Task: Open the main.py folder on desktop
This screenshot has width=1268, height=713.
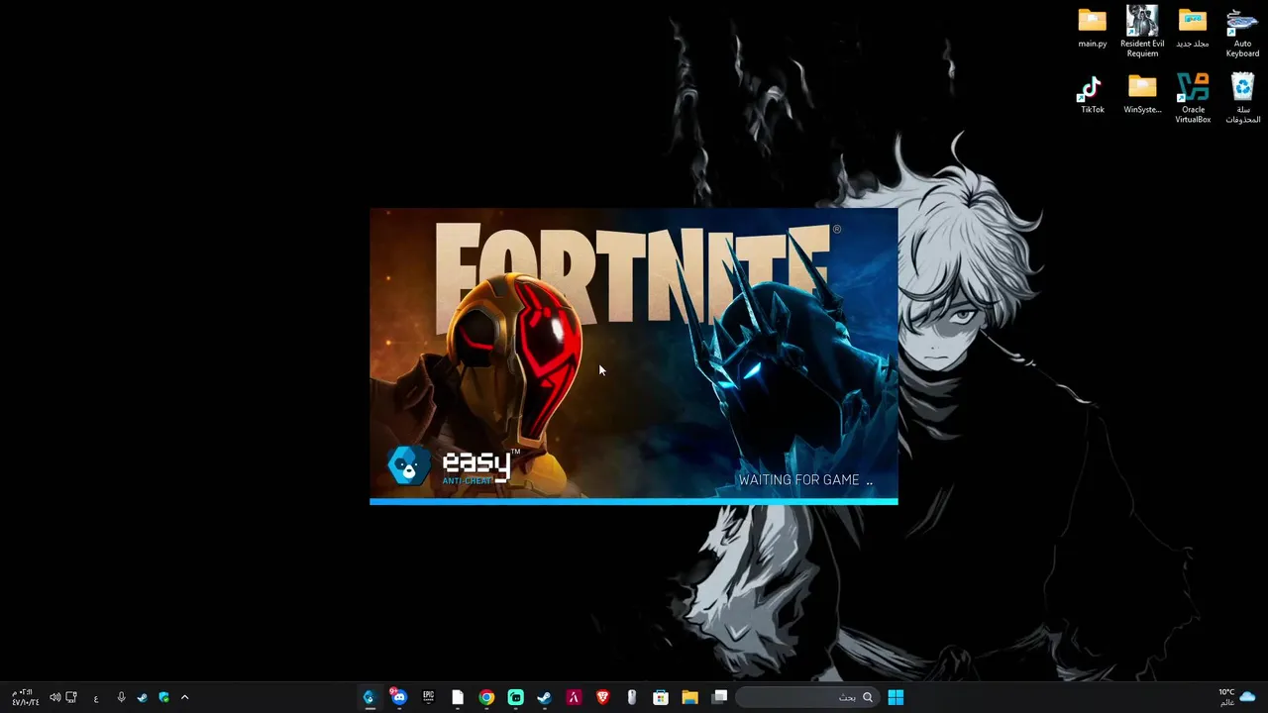Action: click(x=1092, y=28)
